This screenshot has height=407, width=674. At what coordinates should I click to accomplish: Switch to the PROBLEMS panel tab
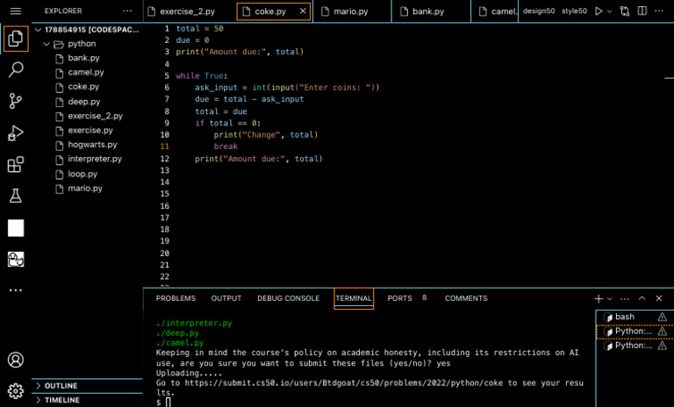[x=176, y=298]
